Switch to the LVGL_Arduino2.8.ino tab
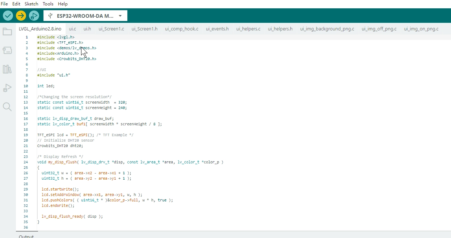 (x=40, y=29)
